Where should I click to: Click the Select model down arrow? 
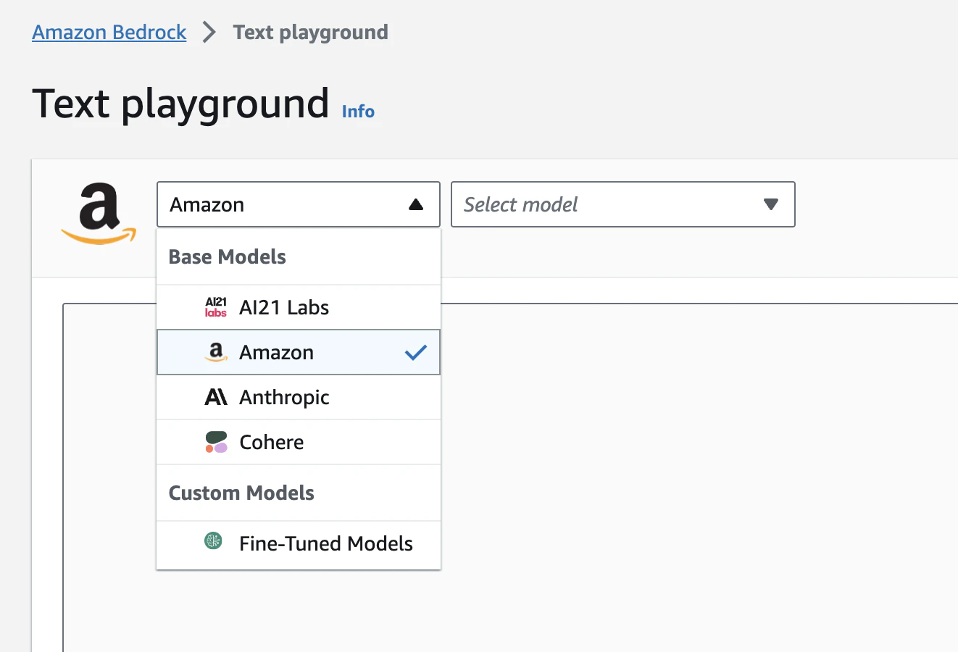click(771, 204)
